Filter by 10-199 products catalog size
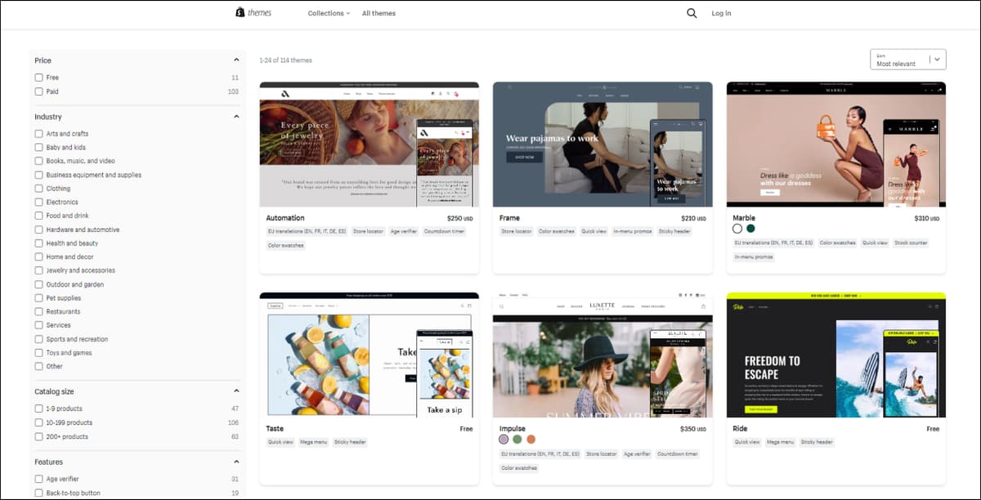The image size is (981, 500). click(x=38, y=422)
